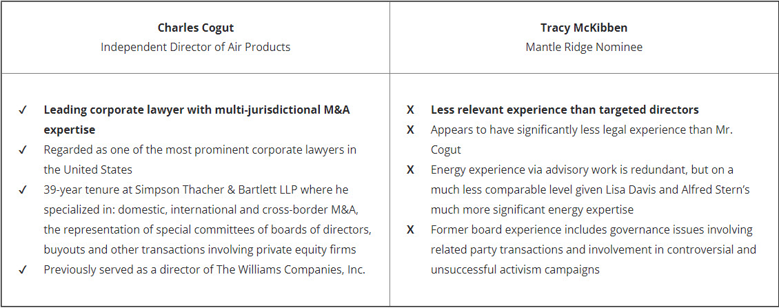Click checkmark beside 'Previously served as a director'
The image size is (779, 308).
pyautogui.click(x=23, y=269)
